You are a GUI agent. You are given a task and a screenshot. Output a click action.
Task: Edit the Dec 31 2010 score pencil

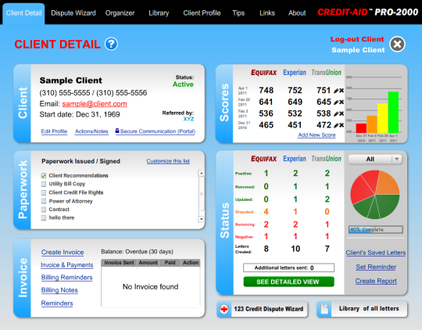[336, 126]
